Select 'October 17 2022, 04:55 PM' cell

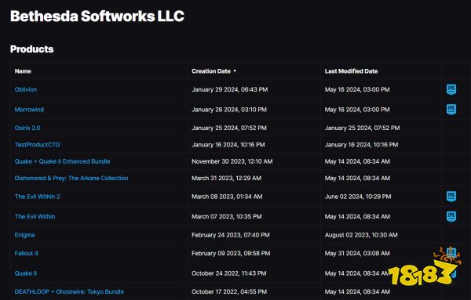pos(229,291)
